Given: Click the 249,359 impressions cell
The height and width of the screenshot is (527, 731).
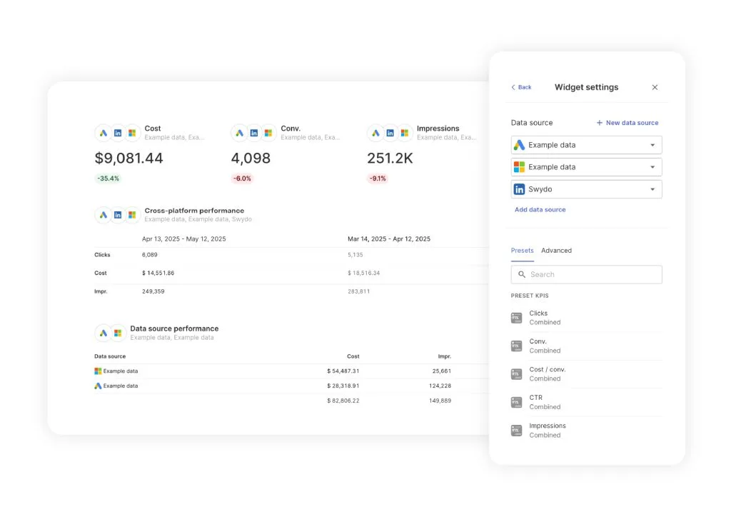Looking at the screenshot, I should (153, 291).
